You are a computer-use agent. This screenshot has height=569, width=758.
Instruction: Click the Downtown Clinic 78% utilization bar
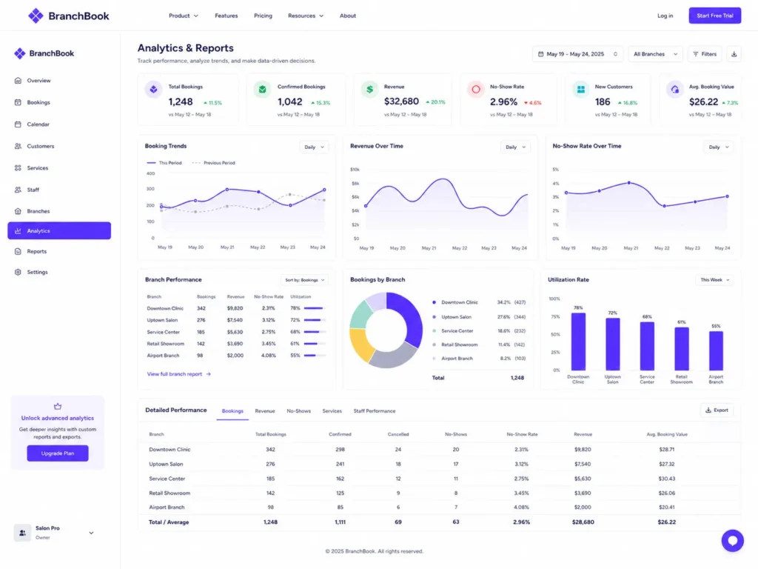point(578,342)
